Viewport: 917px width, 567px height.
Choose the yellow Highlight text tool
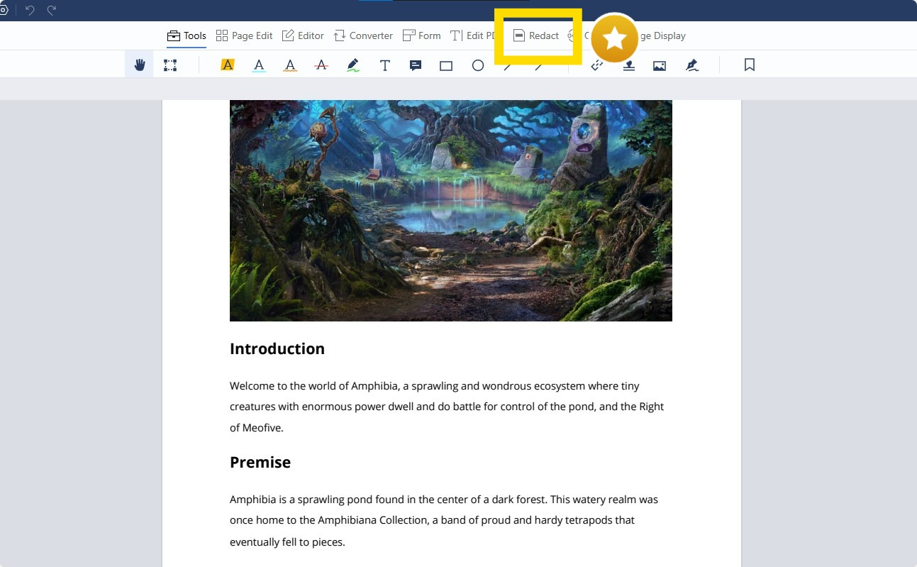click(227, 65)
